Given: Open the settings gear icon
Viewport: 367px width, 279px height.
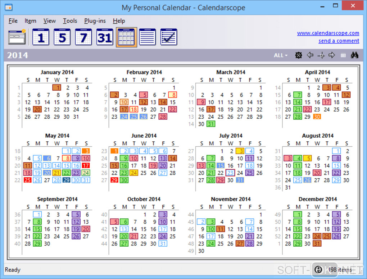Looking at the screenshot, I should [298, 55].
